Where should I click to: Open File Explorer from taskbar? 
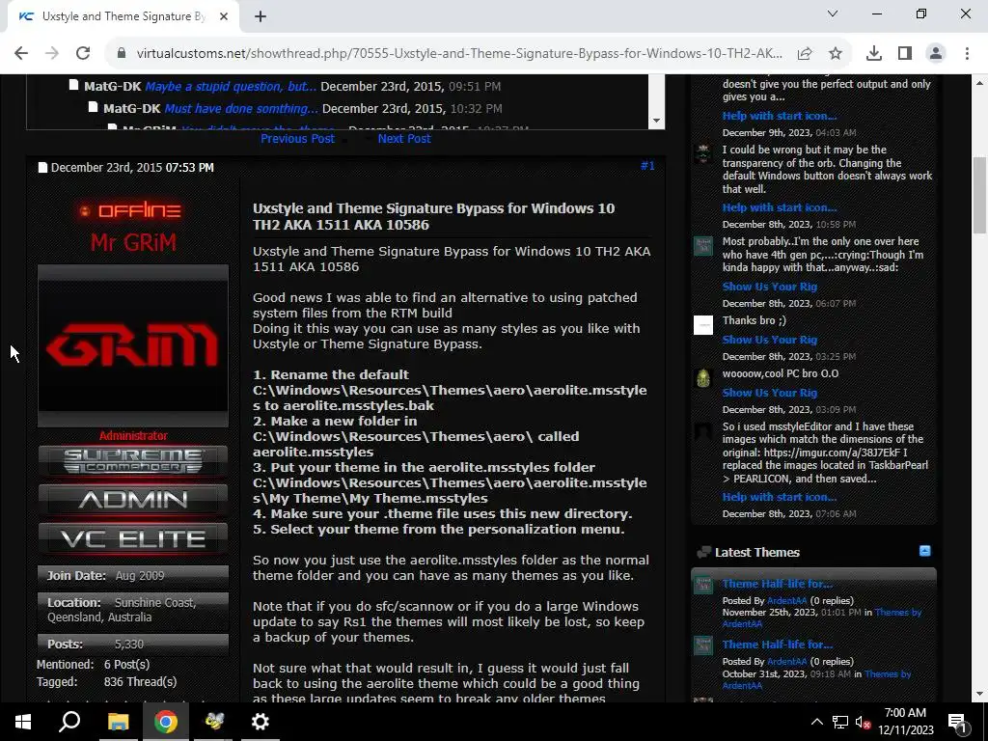tap(118, 722)
